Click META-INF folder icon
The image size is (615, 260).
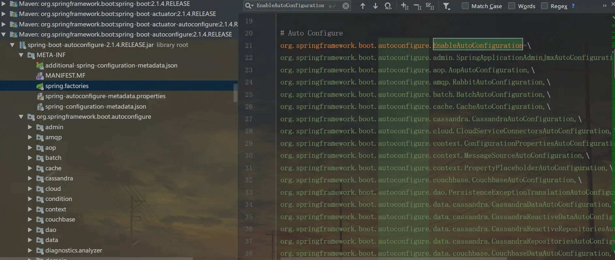pyautogui.click(x=31, y=55)
